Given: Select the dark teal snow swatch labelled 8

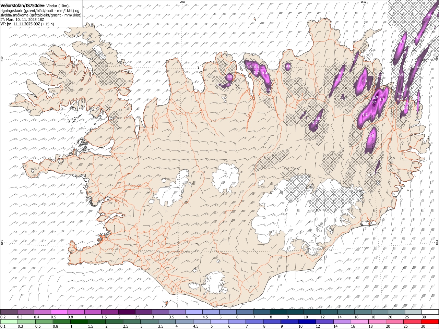Looking at the screenshot, I should tap(278, 312).
